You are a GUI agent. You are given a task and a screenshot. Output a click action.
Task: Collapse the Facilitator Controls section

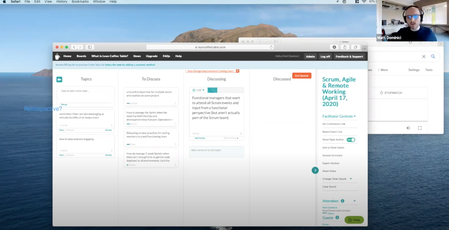339,116
